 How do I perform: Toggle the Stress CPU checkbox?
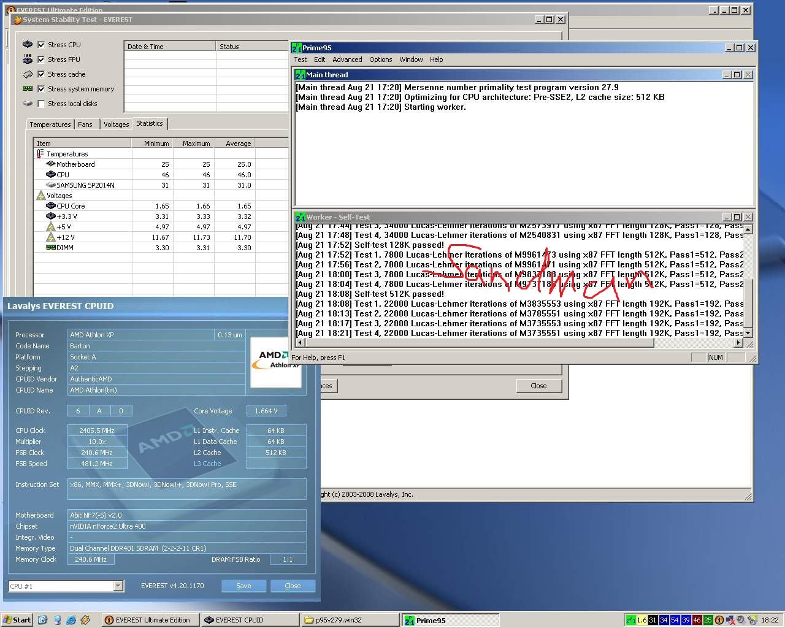[41, 45]
